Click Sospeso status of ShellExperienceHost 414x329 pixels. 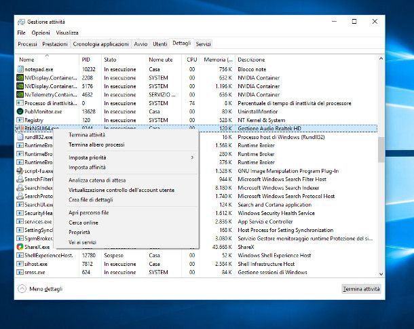click(x=113, y=255)
